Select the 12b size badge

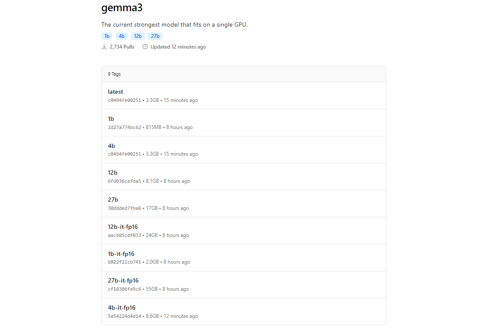pos(138,36)
